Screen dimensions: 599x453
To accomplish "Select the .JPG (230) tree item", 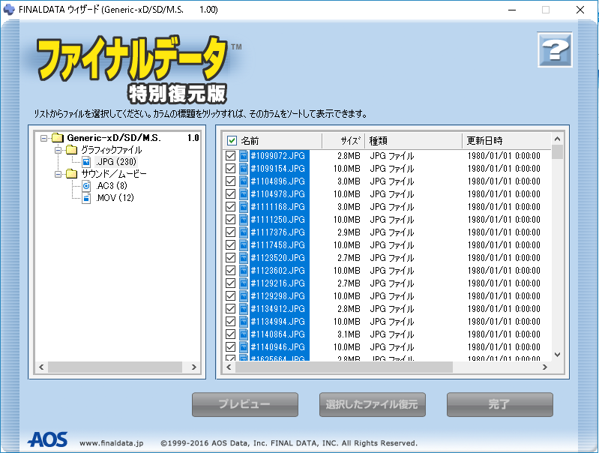I will [x=116, y=162].
